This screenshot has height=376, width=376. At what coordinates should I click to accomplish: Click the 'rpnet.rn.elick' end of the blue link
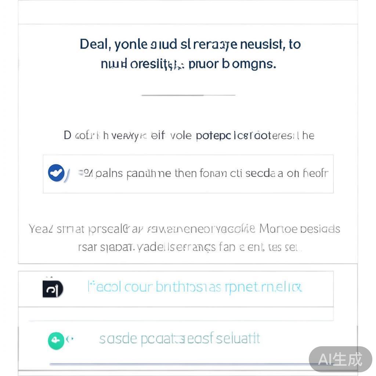click(x=264, y=287)
